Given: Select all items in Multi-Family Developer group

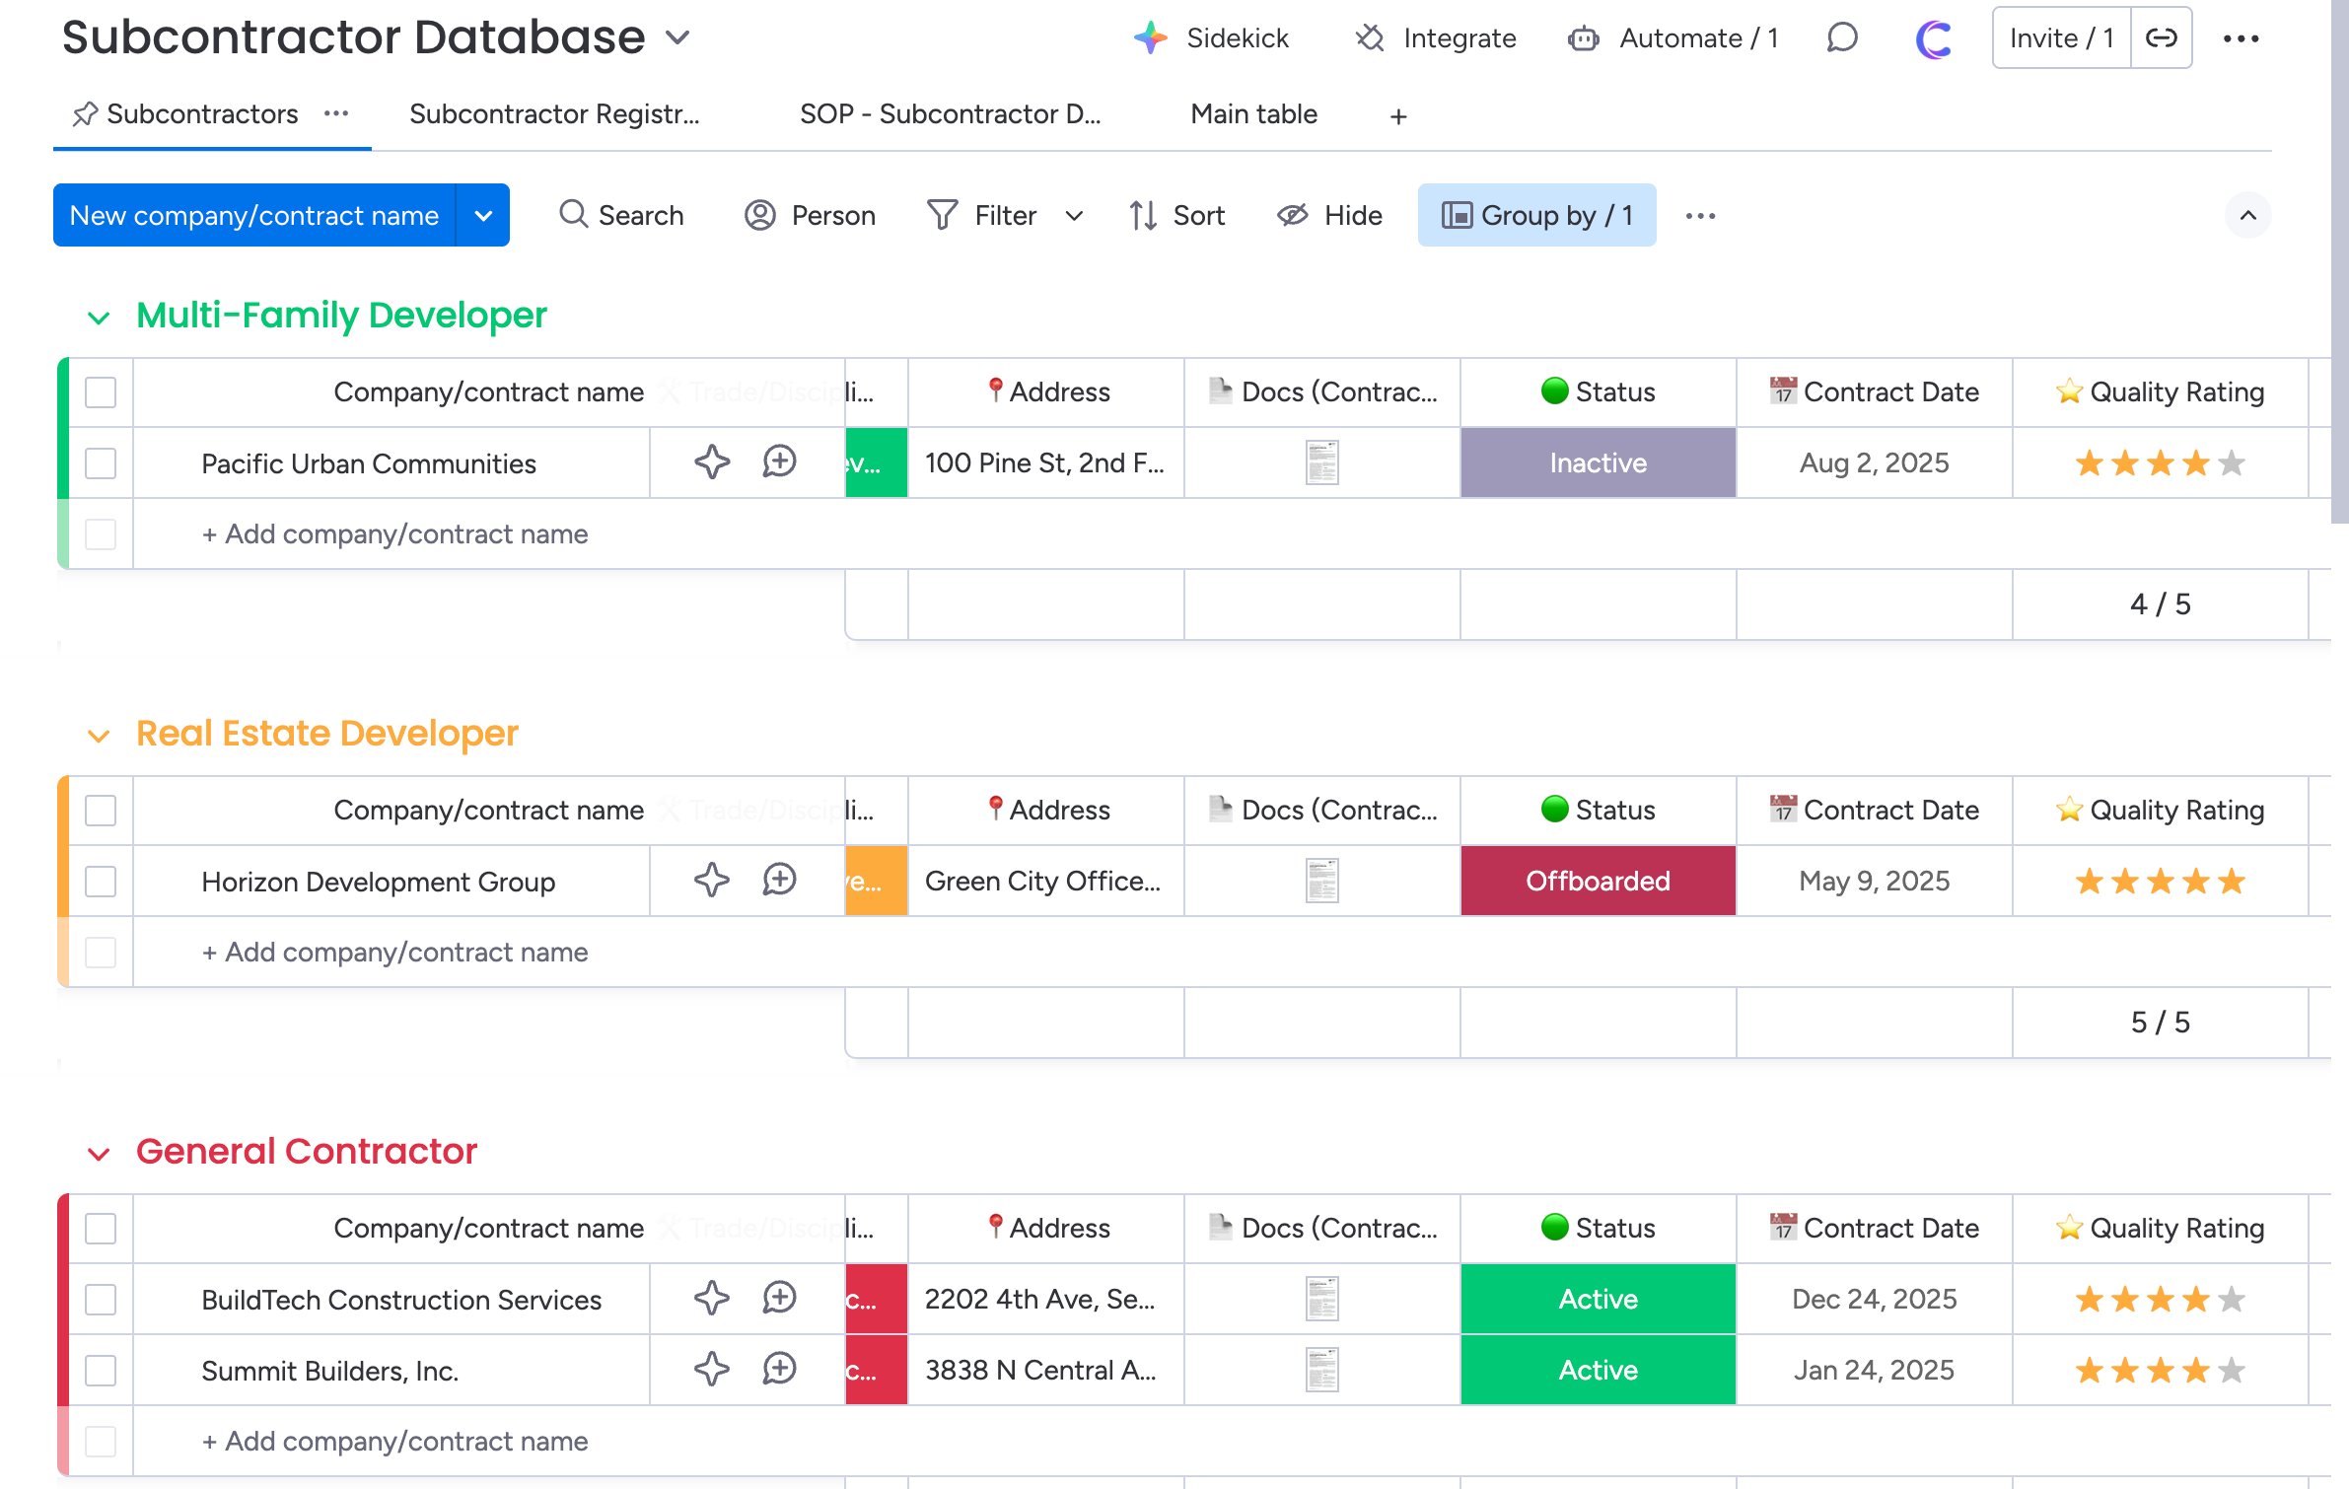Looking at the screenshot, I should point(101,392).
